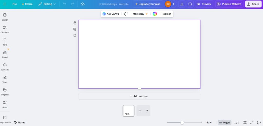The width and height of the screenshot is (263, 126).
Task: Click the undo arrow icon
Action: click(64, 4)
